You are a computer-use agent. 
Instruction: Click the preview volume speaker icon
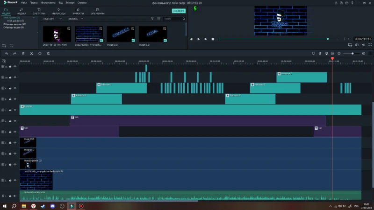point(363,45)
